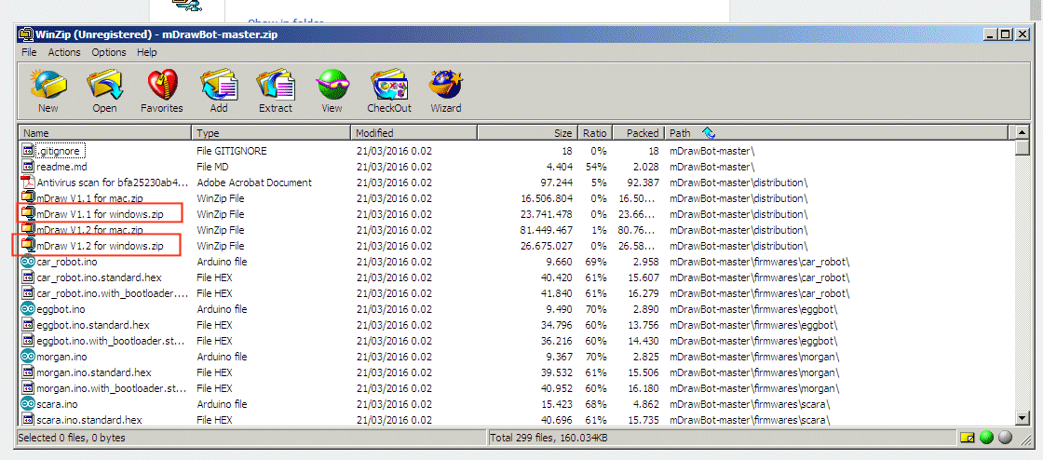Click the ratio 54% for readme.md
Viewport: 1043px width, 460px height.
[x=596, y=167]
